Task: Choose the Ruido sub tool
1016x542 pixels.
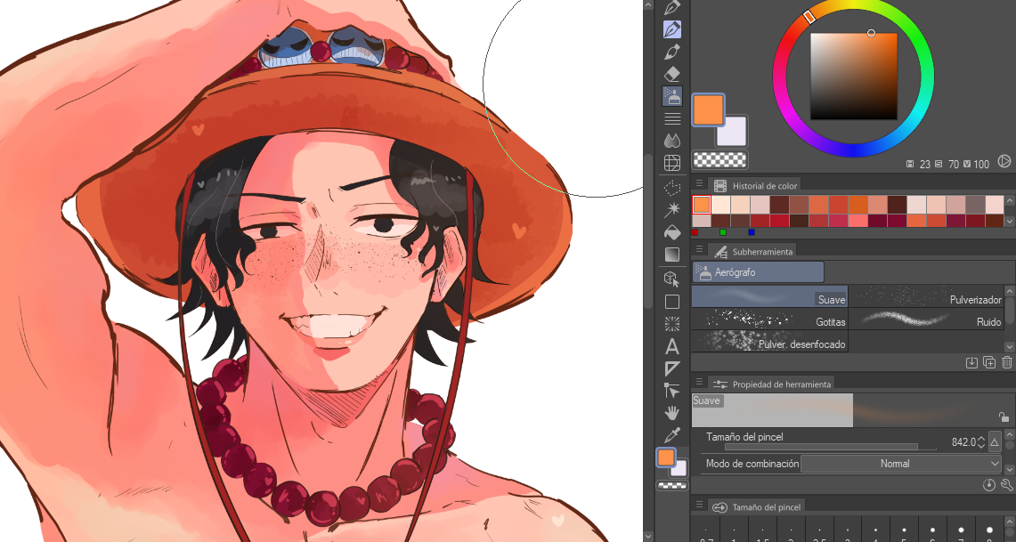Action: point(927,319)
